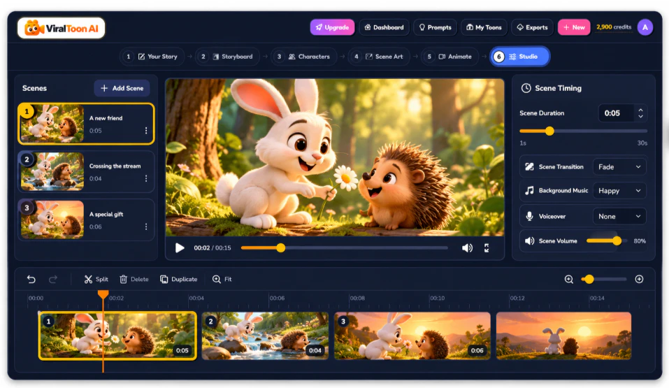Viewport: 669px width, 388px height.
Task: Click the 80% scene volume value
Action: [640, 241]
